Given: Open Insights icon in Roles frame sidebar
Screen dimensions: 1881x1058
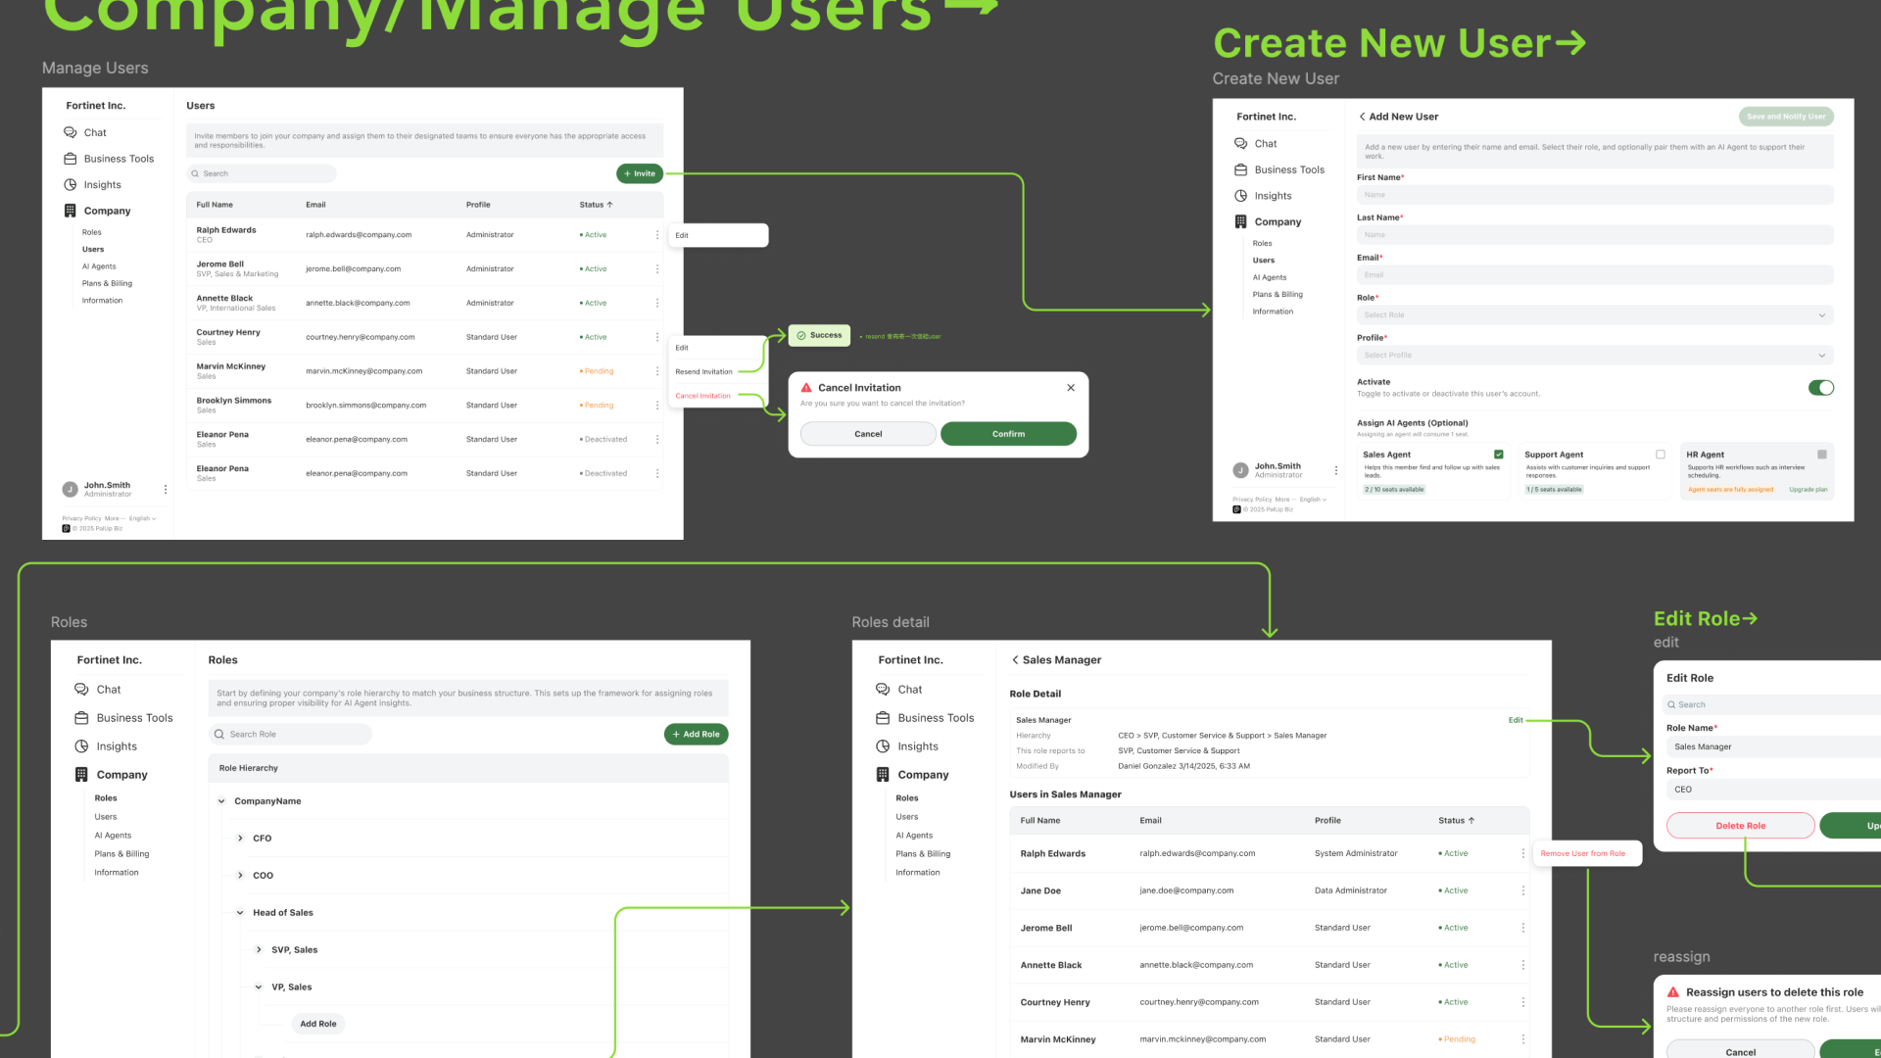Looking at the screenshot, I should click(81, 746).
